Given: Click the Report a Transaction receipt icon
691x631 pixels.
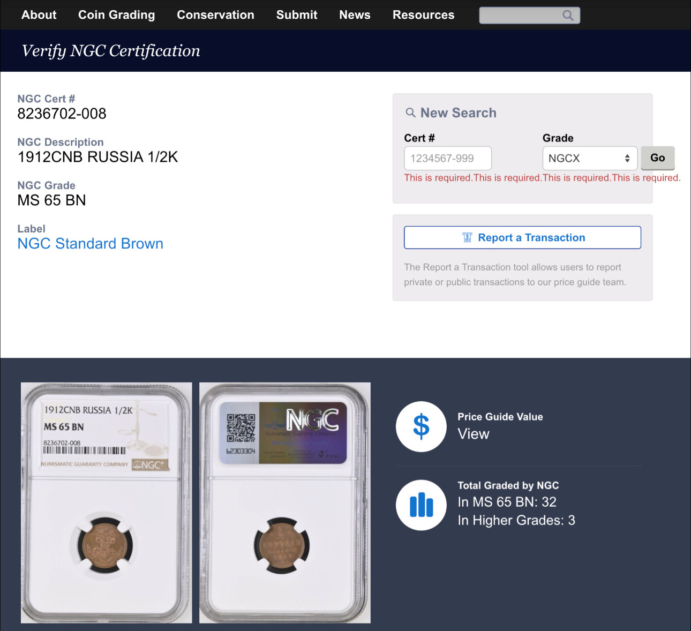Looking at the screenshot, I should click(x=467, y=237).
